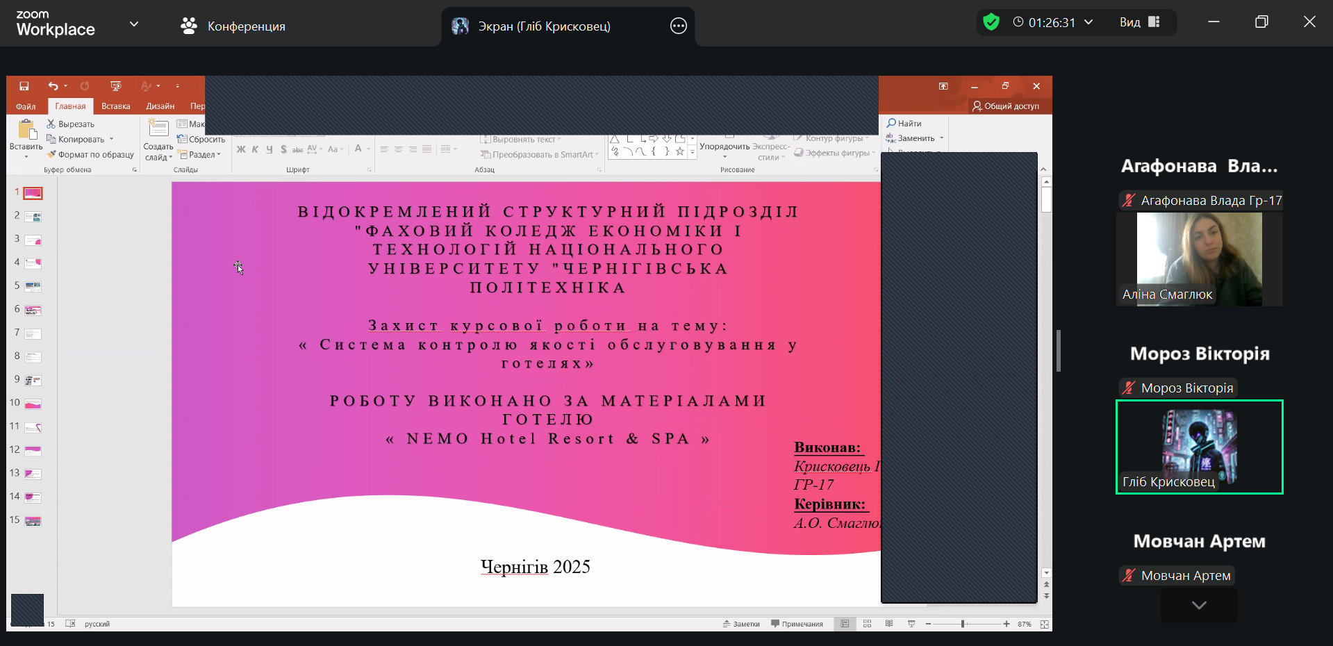This screenshot has height=646, width=1333.
Task: Select Format Painter (Формат по образцу)
Action: pyautogui.click(x=90, y=155)
